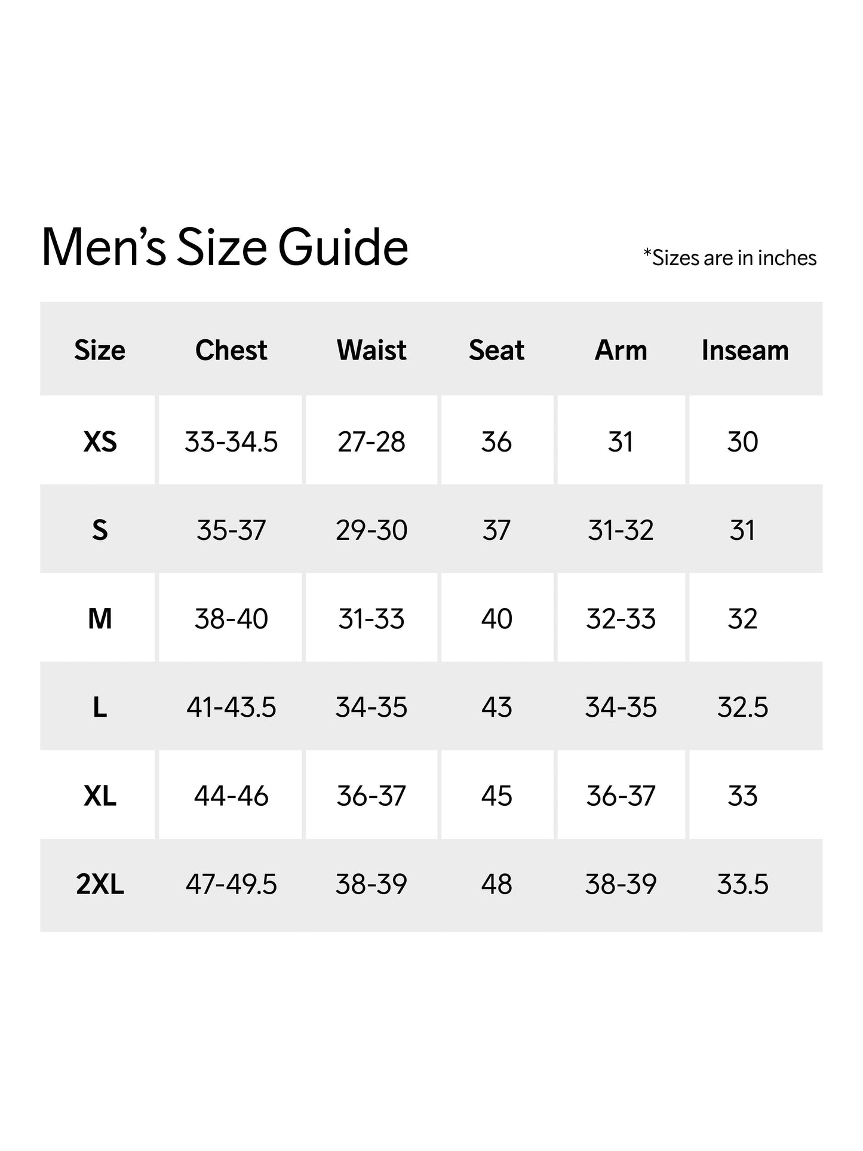
Task: Click seat value 45 in XL row
Action: coord(496,796)
